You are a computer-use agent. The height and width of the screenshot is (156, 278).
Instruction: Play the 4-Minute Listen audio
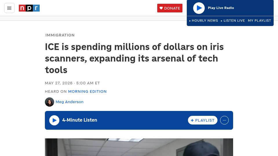tap(54, 120)
